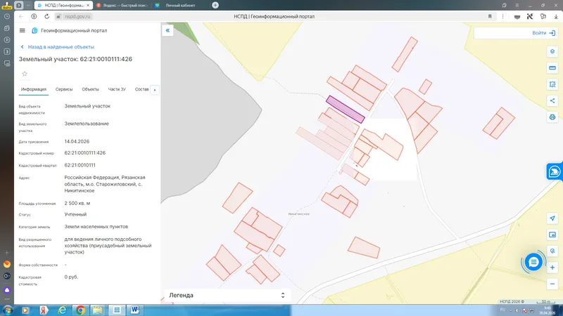
Task: Click the Войти login button
Action: point(543,33)
